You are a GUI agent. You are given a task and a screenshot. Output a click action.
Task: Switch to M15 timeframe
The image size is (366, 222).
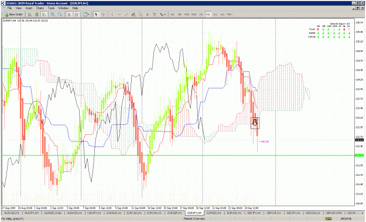(x=187, y=15)
